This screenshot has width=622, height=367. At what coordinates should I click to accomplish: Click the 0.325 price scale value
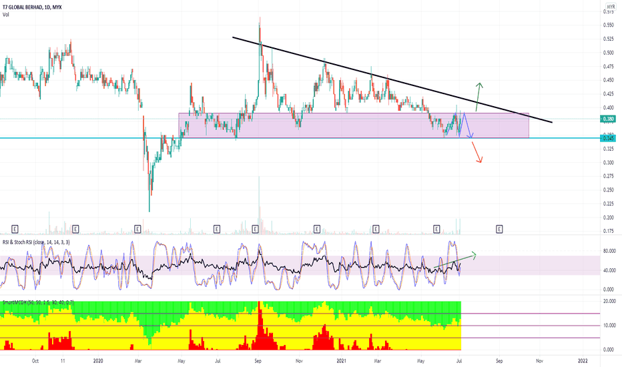(609, 149)
